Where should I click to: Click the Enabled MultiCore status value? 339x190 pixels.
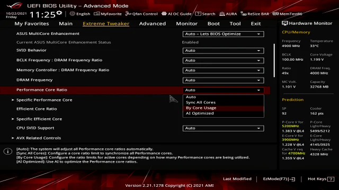pos(190,42)
